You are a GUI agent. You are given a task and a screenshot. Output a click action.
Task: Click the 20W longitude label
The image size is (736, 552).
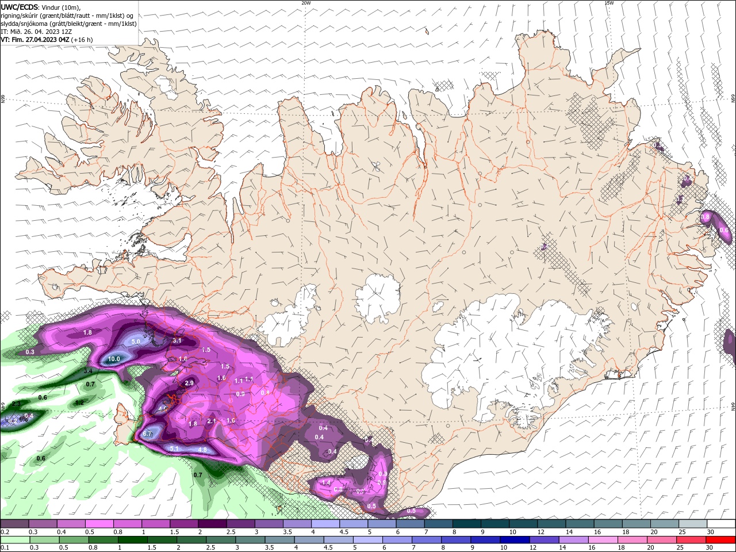click(x=306, y=3)
